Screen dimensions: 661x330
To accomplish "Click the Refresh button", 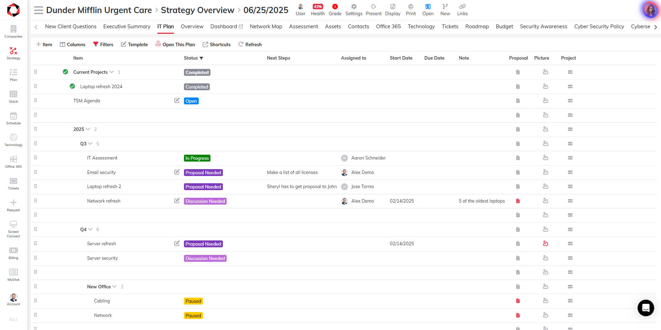I will click(250, 44).
